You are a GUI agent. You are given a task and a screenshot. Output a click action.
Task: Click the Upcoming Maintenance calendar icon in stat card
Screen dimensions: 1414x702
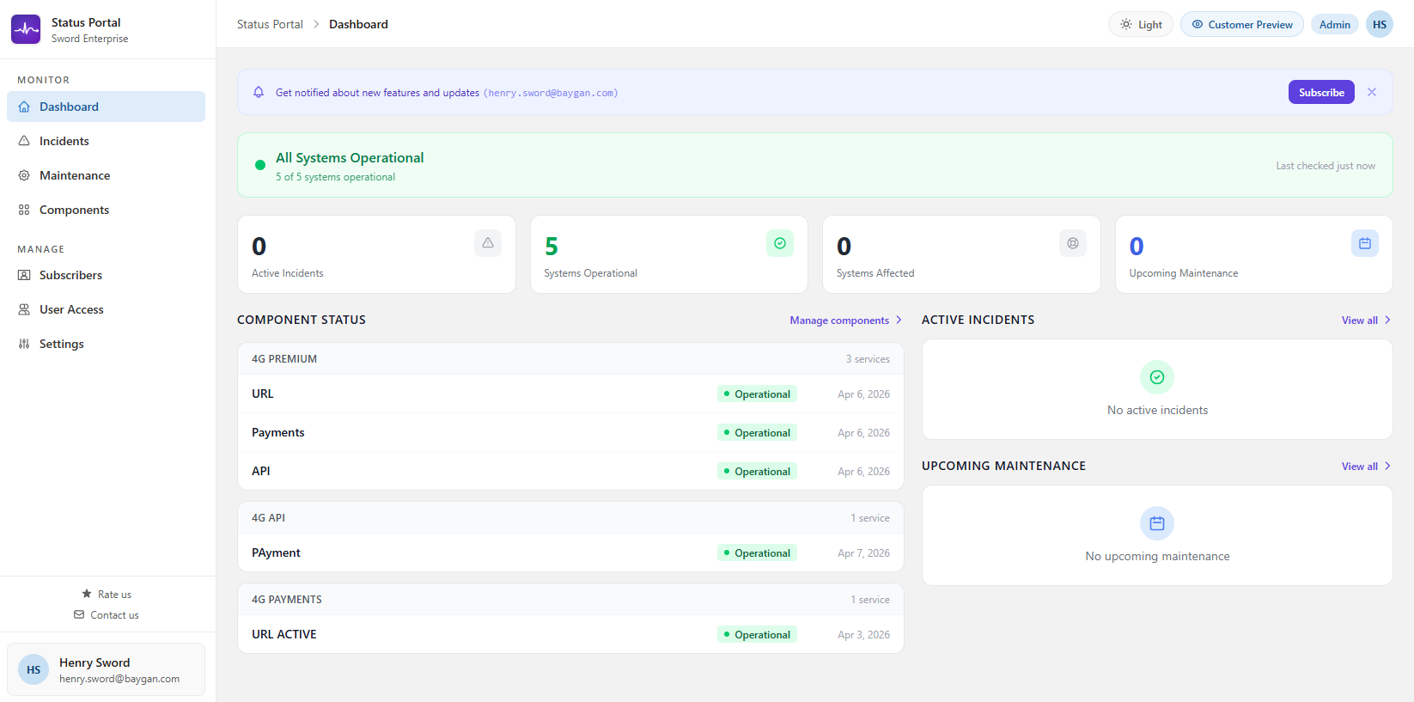pyautogui.click(x=1365, y=243)
